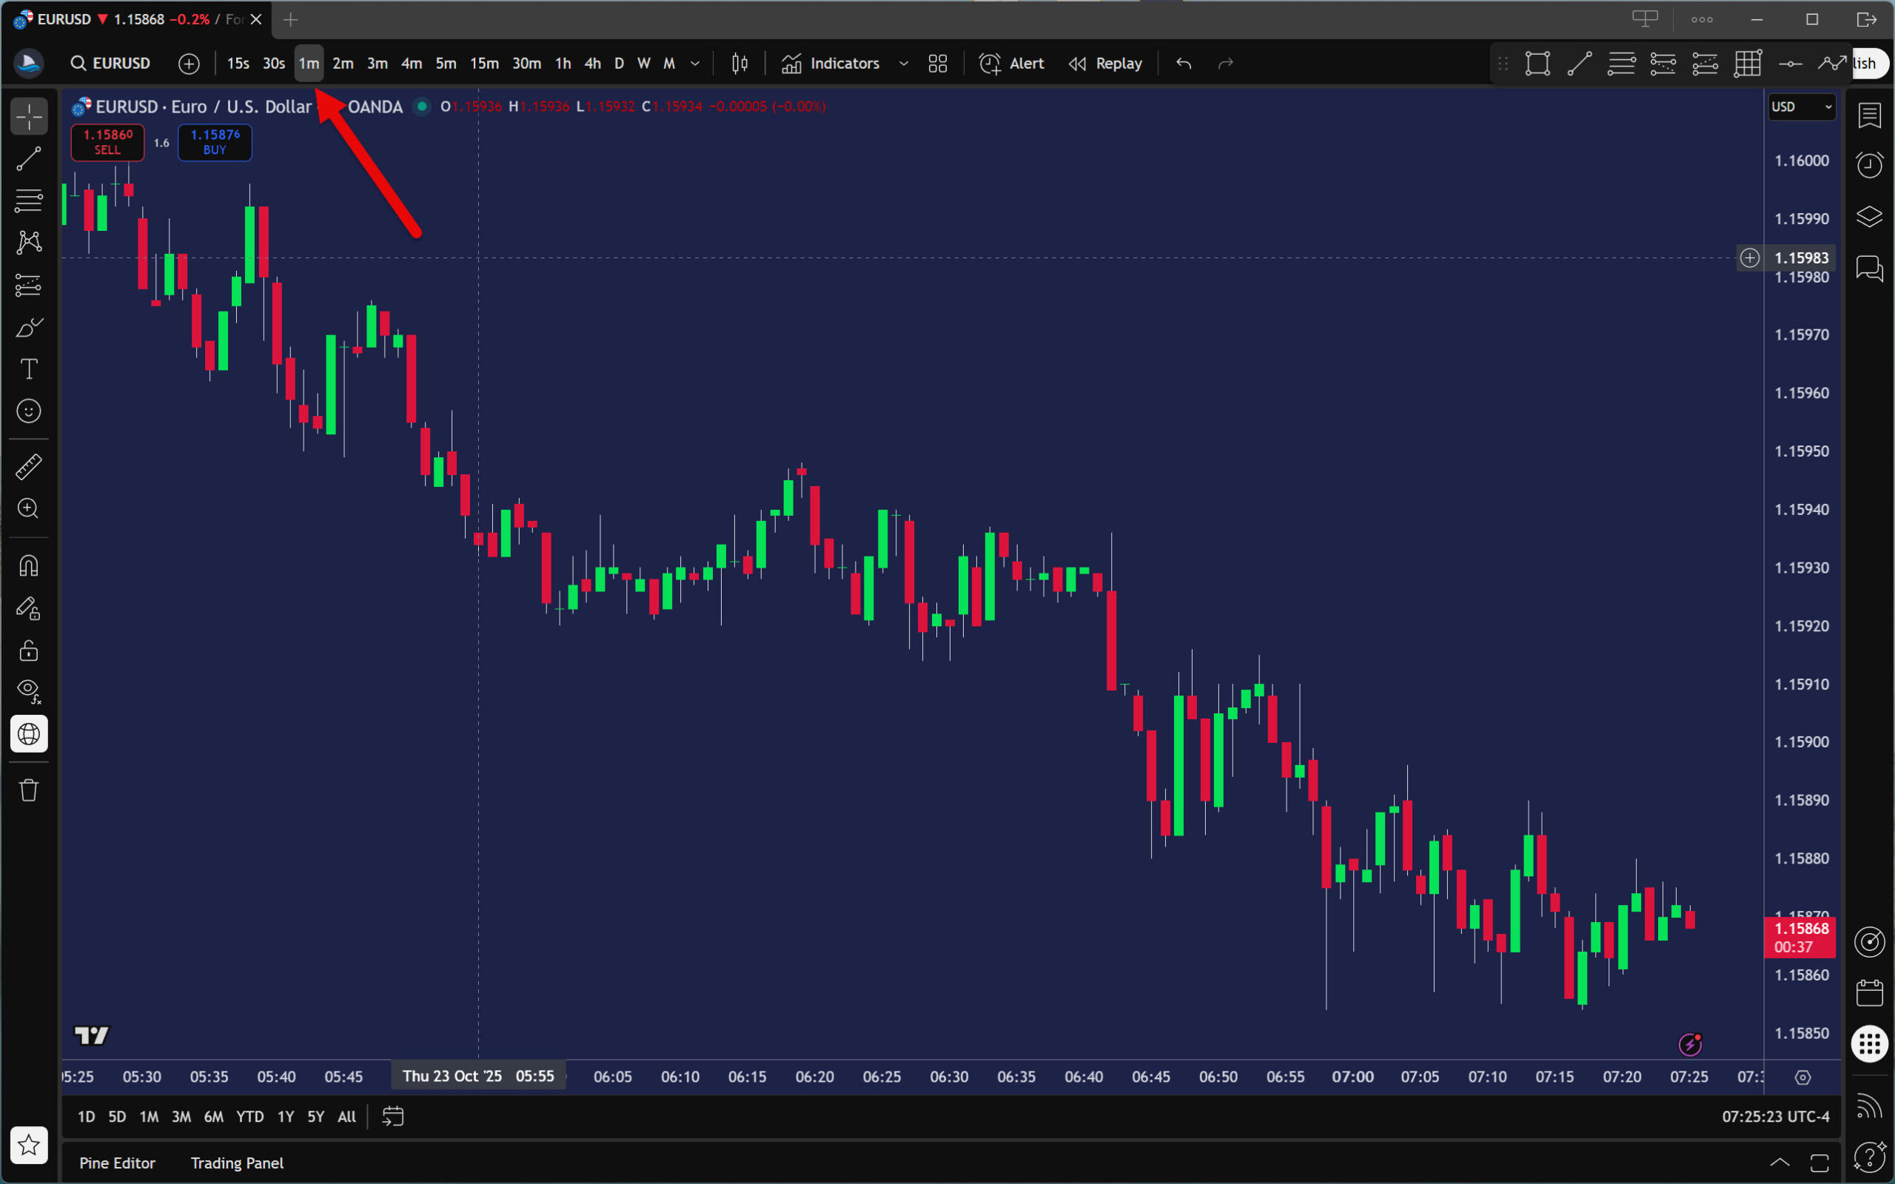Expand the Indicators favorites dropdown arrow
The image size is (1895, 1184).
tap(904, 64)
